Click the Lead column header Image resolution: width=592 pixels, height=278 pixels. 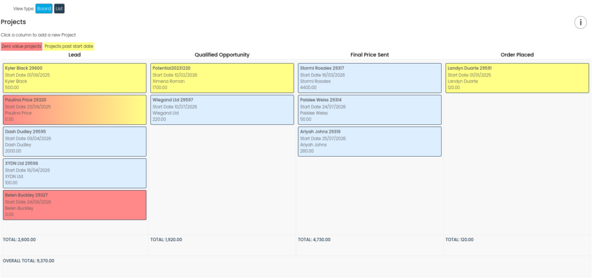click(x=75, y=55)
